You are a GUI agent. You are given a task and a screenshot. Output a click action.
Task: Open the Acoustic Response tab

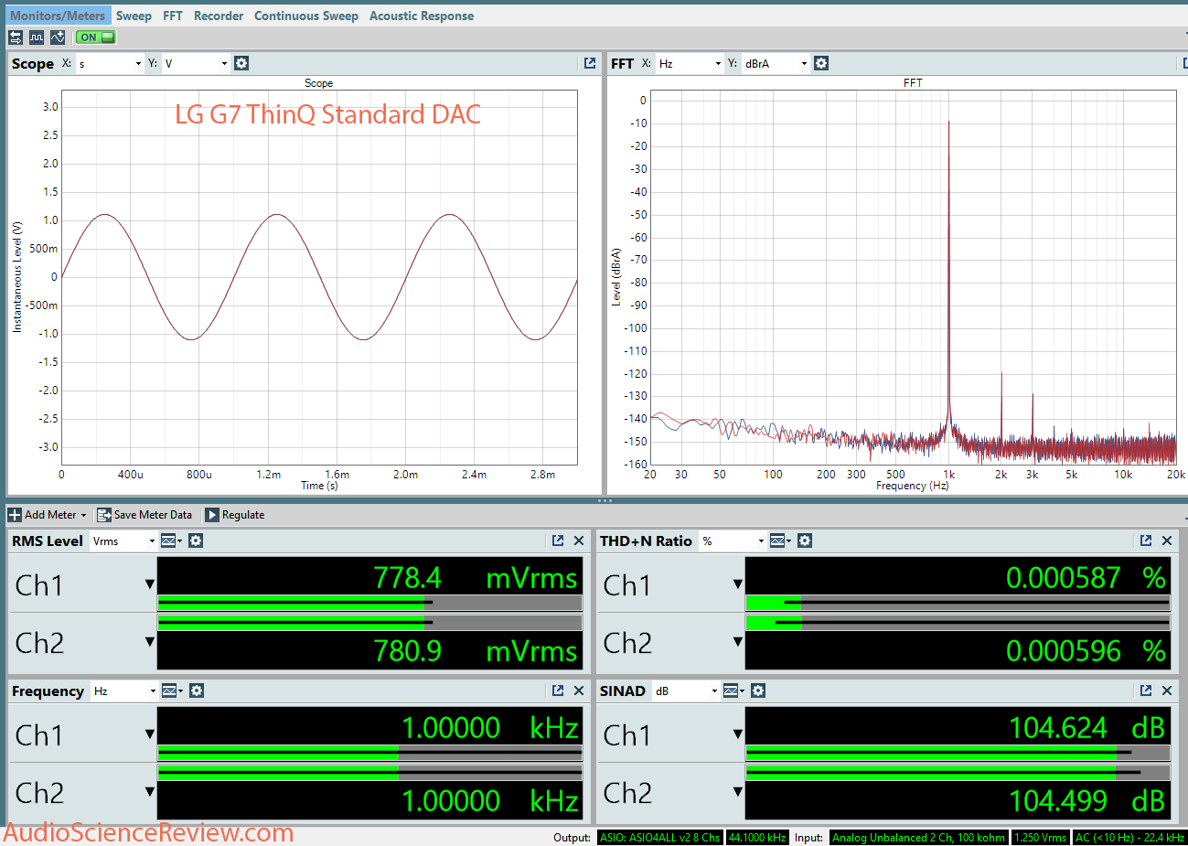click(x=422, y=16)
